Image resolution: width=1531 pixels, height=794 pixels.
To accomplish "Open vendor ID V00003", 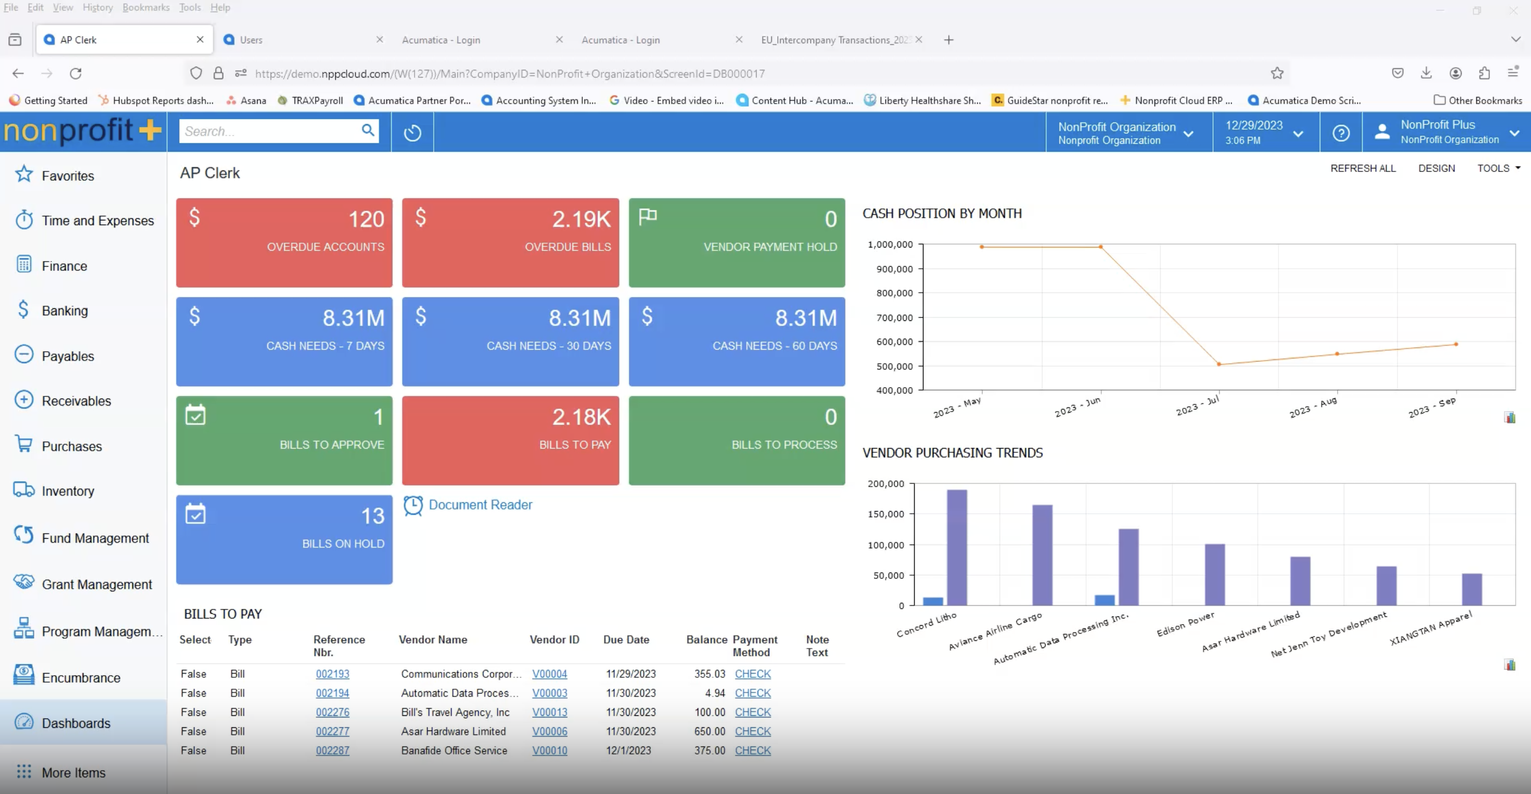I will [x=549, y=693].
